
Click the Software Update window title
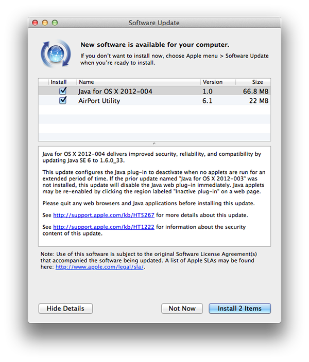click(x=154, y=23)
